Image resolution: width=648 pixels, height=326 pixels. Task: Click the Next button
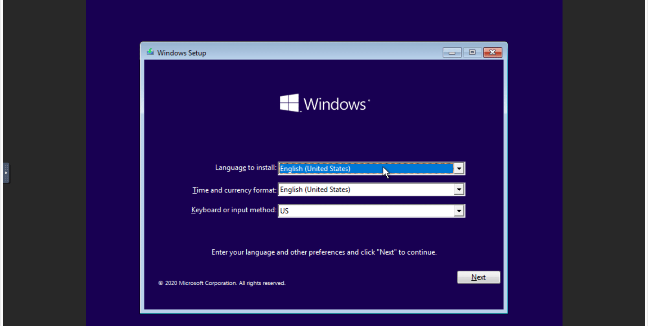(478, 277)
